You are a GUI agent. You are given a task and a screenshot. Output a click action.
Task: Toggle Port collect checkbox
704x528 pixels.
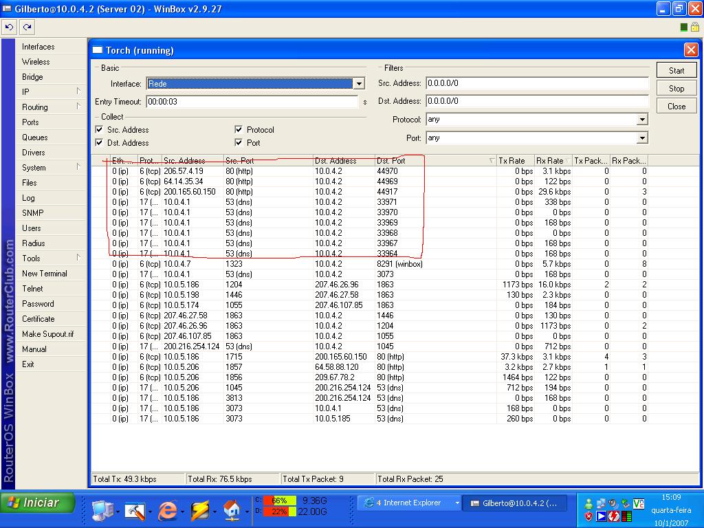(239, 143)
